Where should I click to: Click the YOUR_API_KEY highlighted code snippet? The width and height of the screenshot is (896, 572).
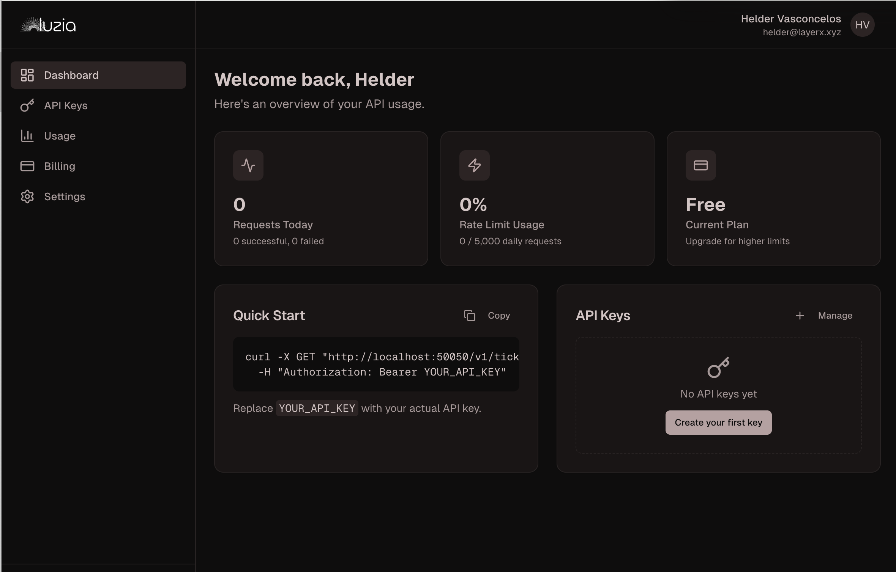317,408
